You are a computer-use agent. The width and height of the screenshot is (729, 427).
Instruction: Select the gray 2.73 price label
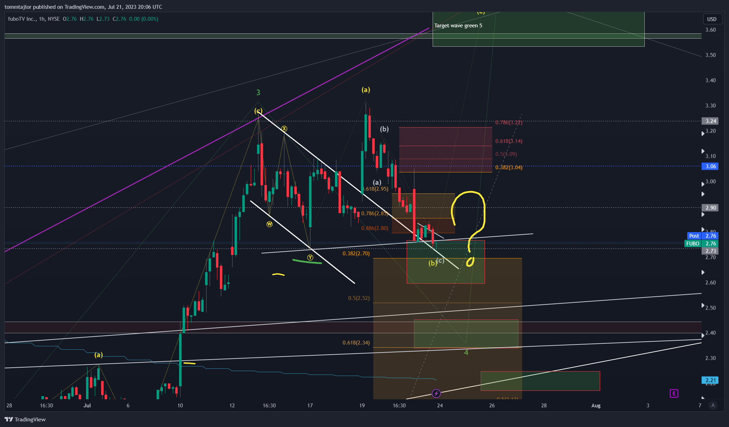[710, 251]
